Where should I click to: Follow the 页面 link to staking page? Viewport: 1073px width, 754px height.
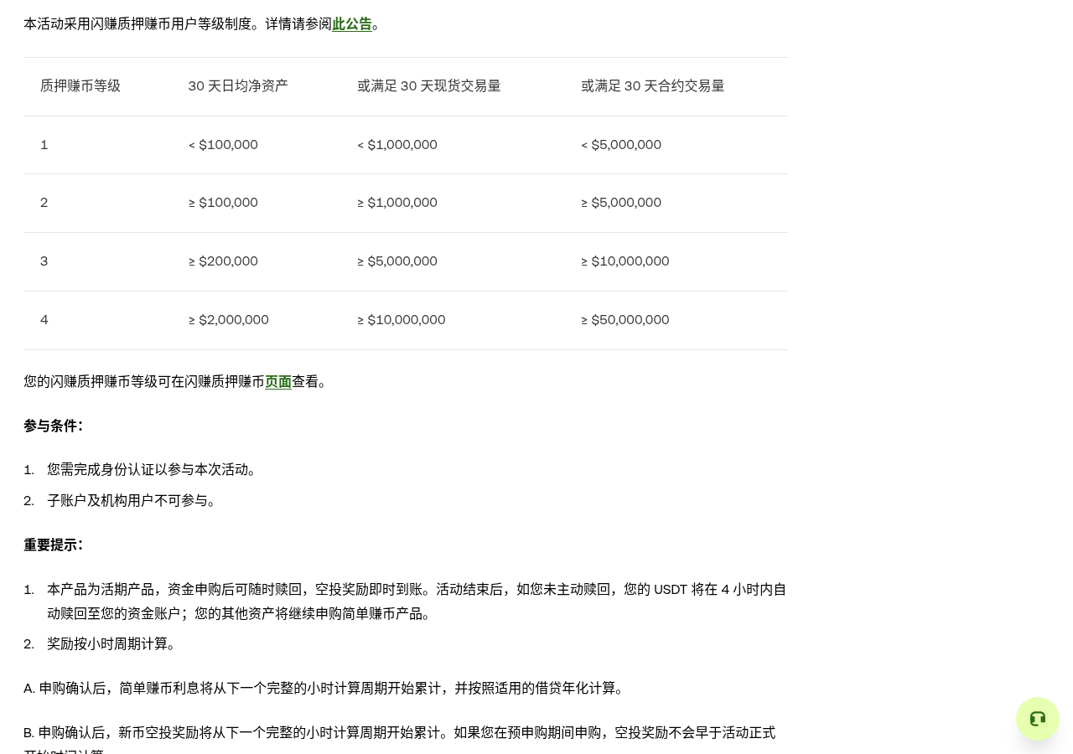pyautogui.click(x=278, y=382)
